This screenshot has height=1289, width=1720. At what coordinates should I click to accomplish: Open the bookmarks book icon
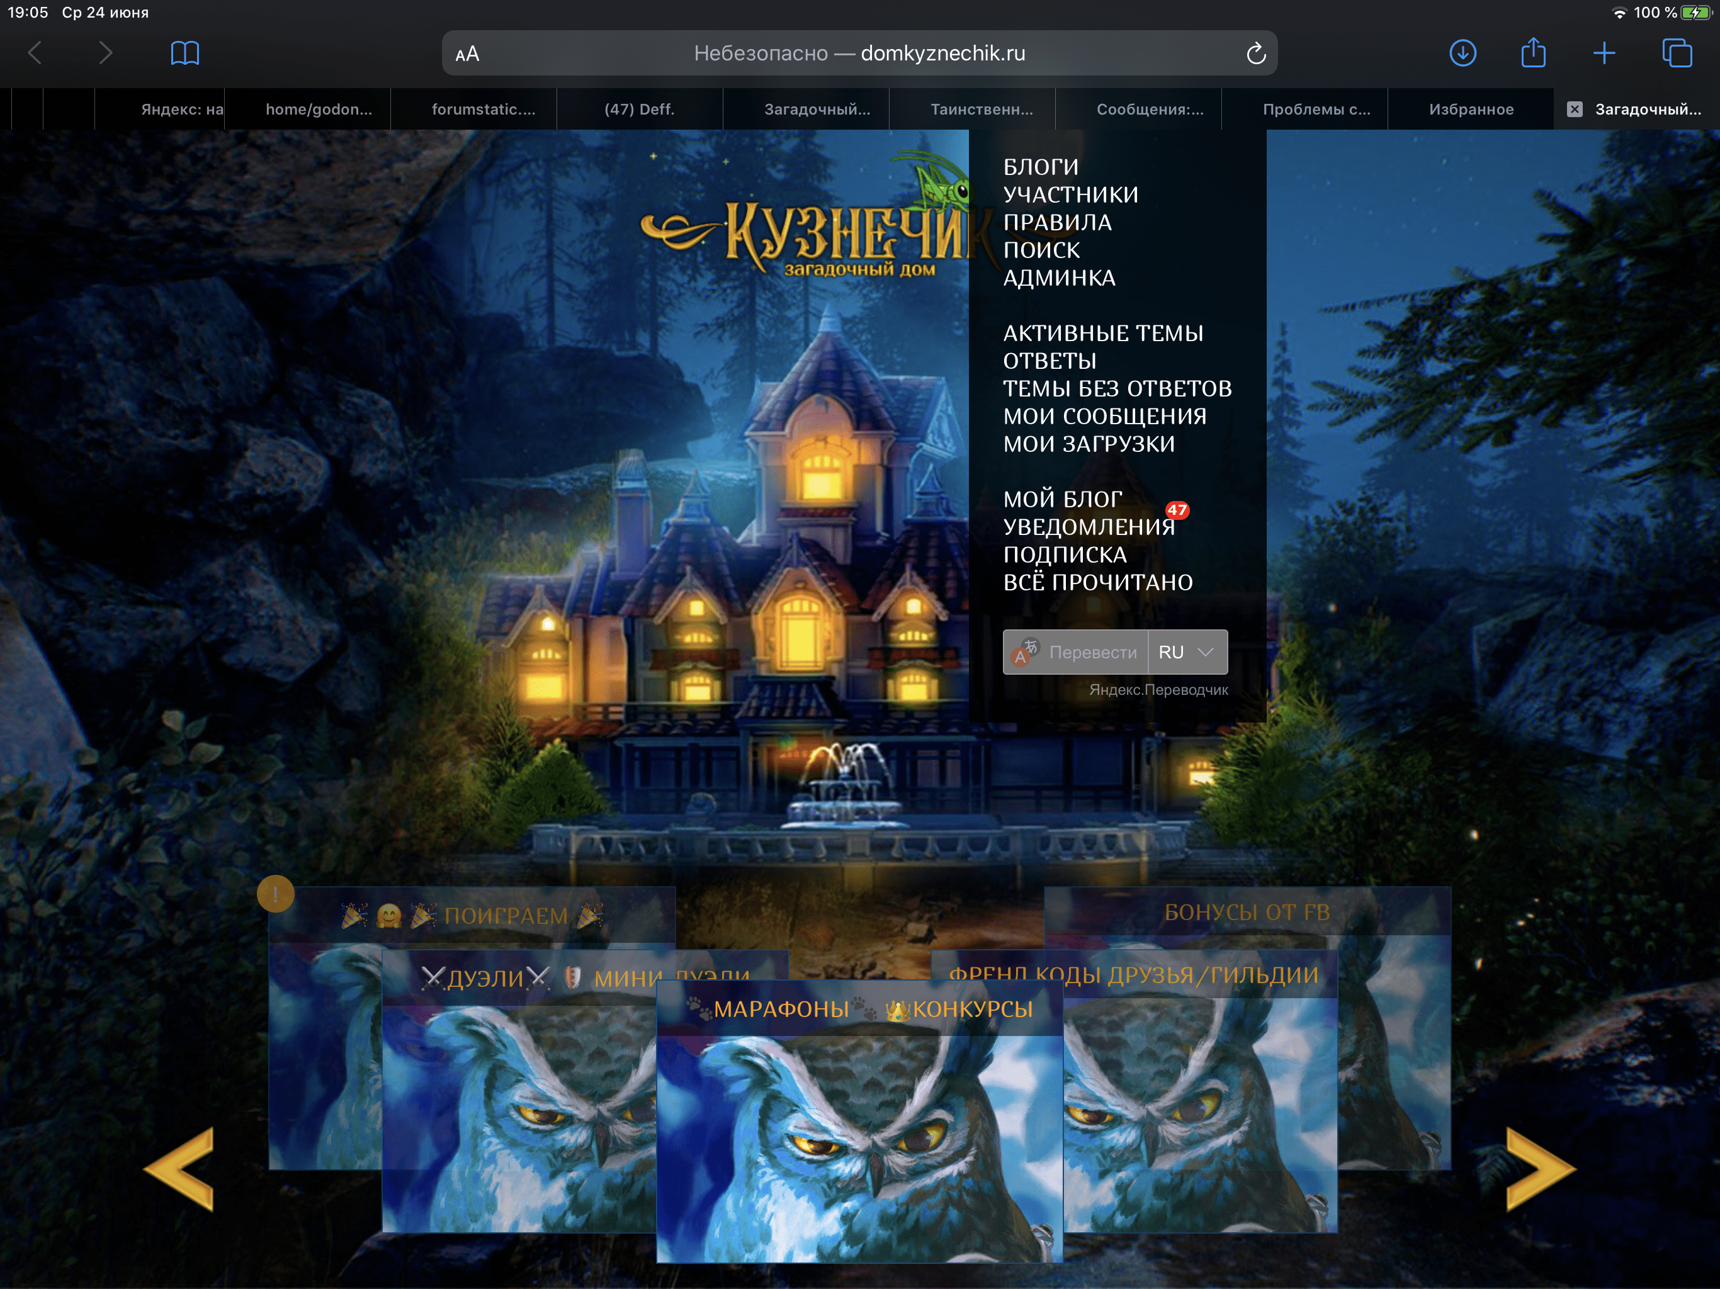pyautogui.click(x=185, y=53)
